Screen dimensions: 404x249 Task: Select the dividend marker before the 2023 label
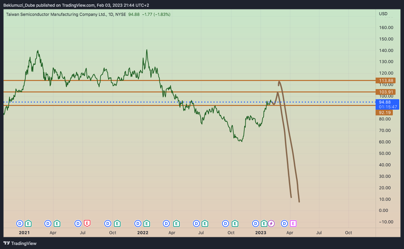[255, 224]
